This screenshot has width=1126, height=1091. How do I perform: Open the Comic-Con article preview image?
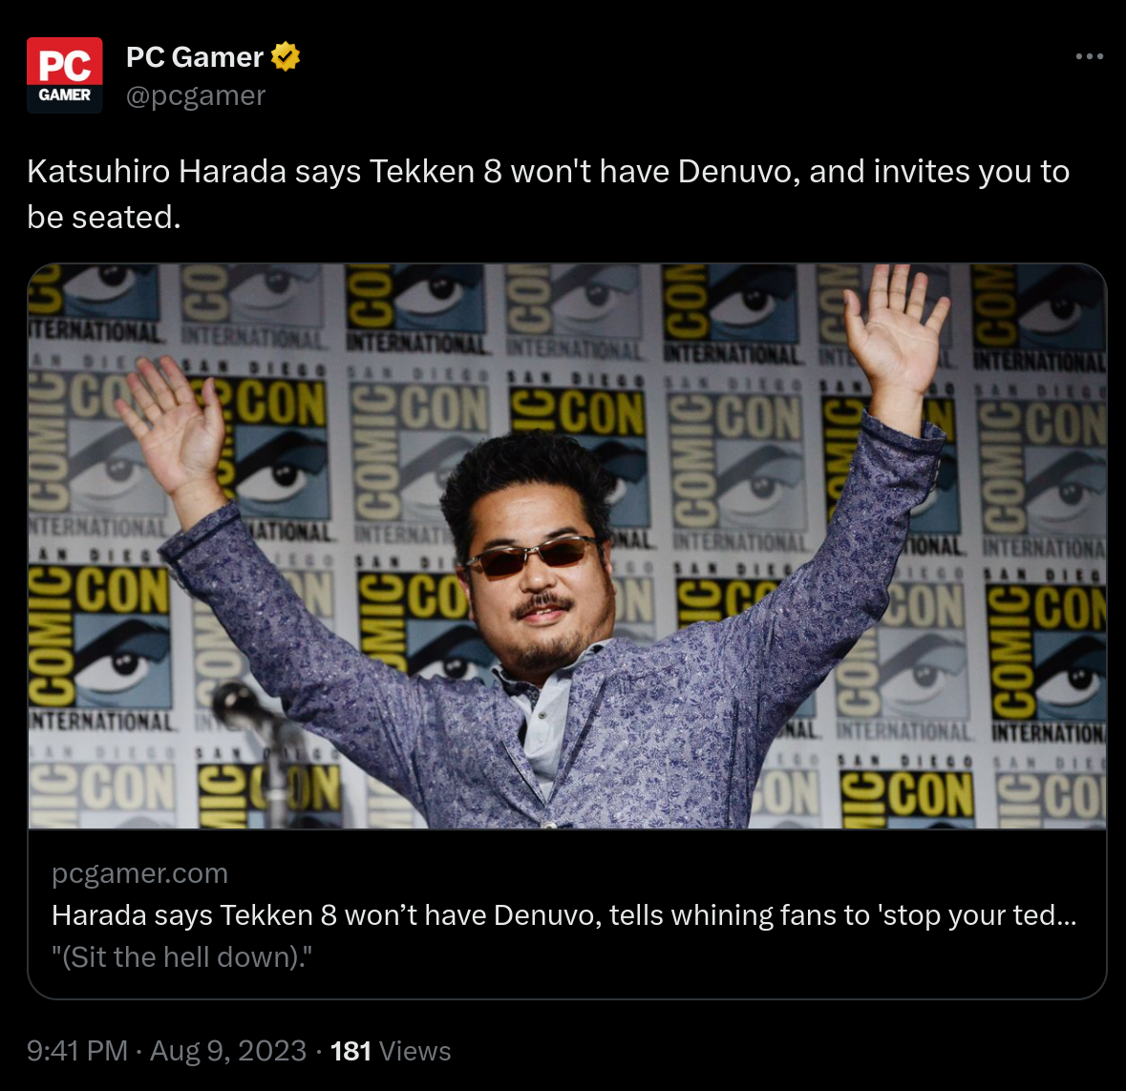567,546
